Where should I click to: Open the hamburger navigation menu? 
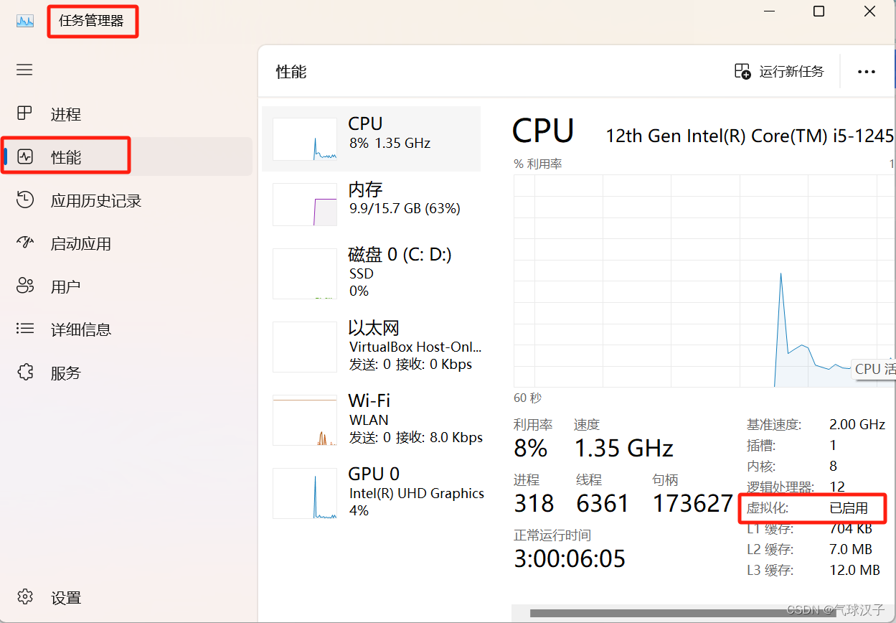(25, 70)
